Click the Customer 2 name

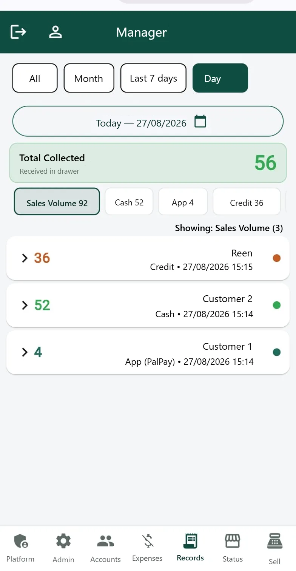pos(227,299)
